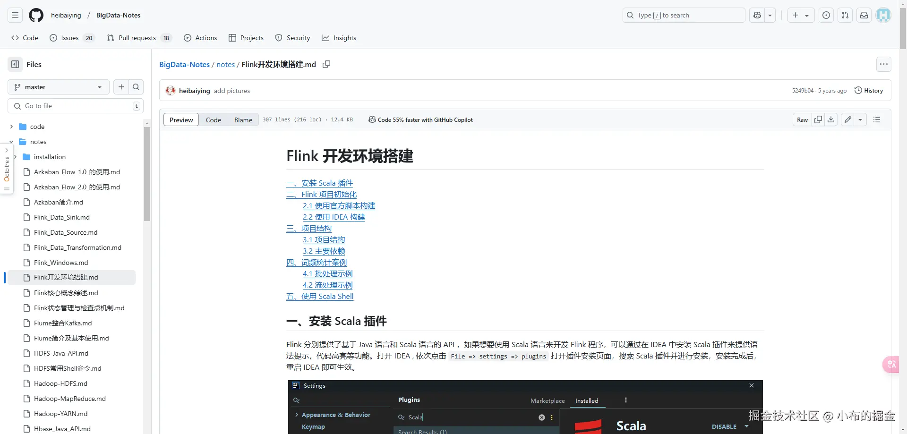Switch to the Blame tab

[243, 119]
